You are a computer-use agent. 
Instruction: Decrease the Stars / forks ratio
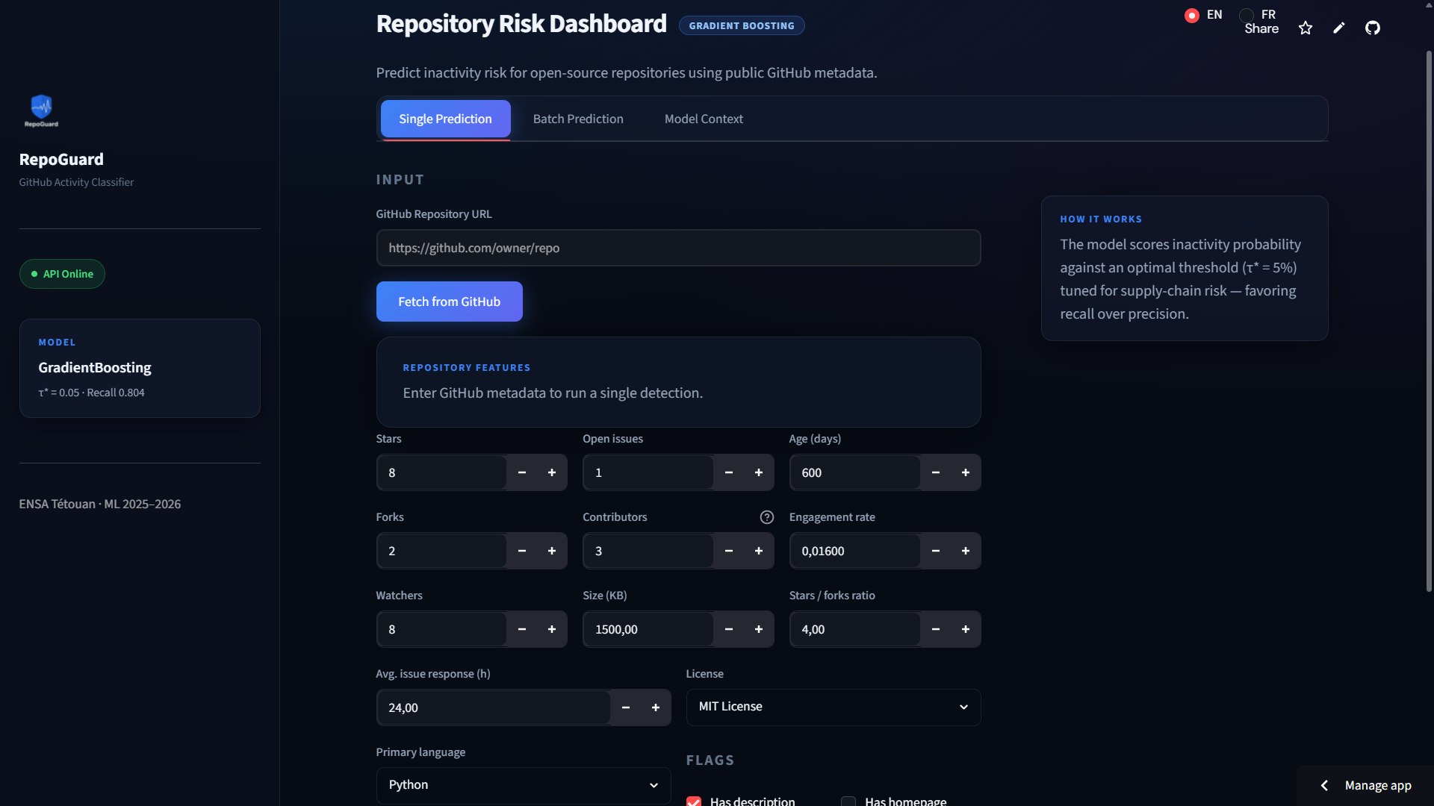coord(936,629)
